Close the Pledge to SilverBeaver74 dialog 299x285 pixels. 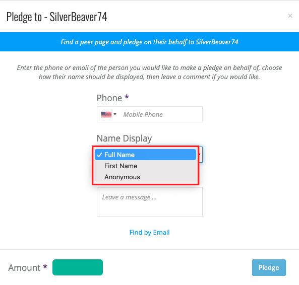pos(290,16)
